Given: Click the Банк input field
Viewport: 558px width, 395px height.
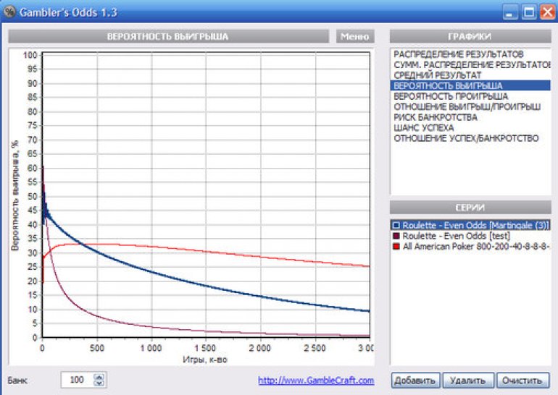Looking at the screenshot, I should 78,380.
